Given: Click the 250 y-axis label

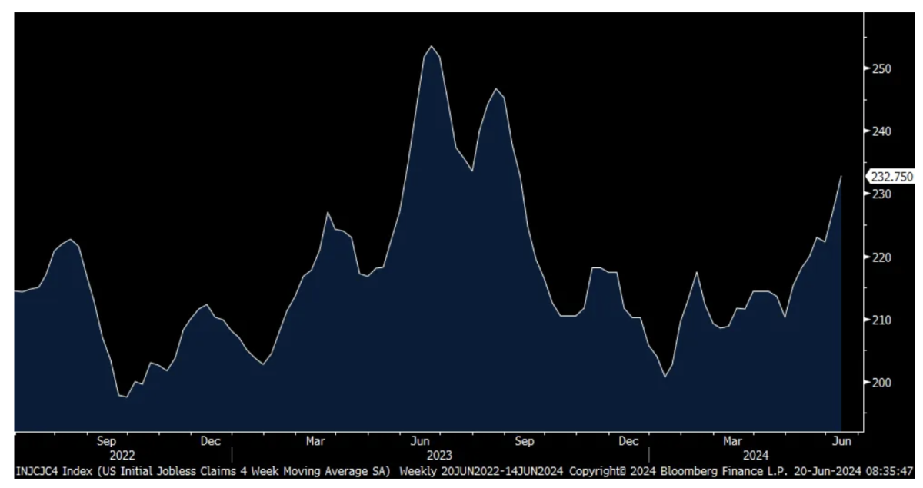Looking at the screenshot, I should [881, 68].
